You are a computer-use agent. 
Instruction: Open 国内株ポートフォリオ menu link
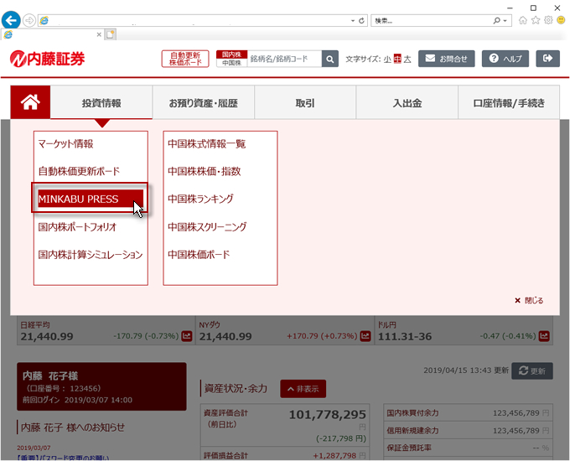click(x=77, y=227)
